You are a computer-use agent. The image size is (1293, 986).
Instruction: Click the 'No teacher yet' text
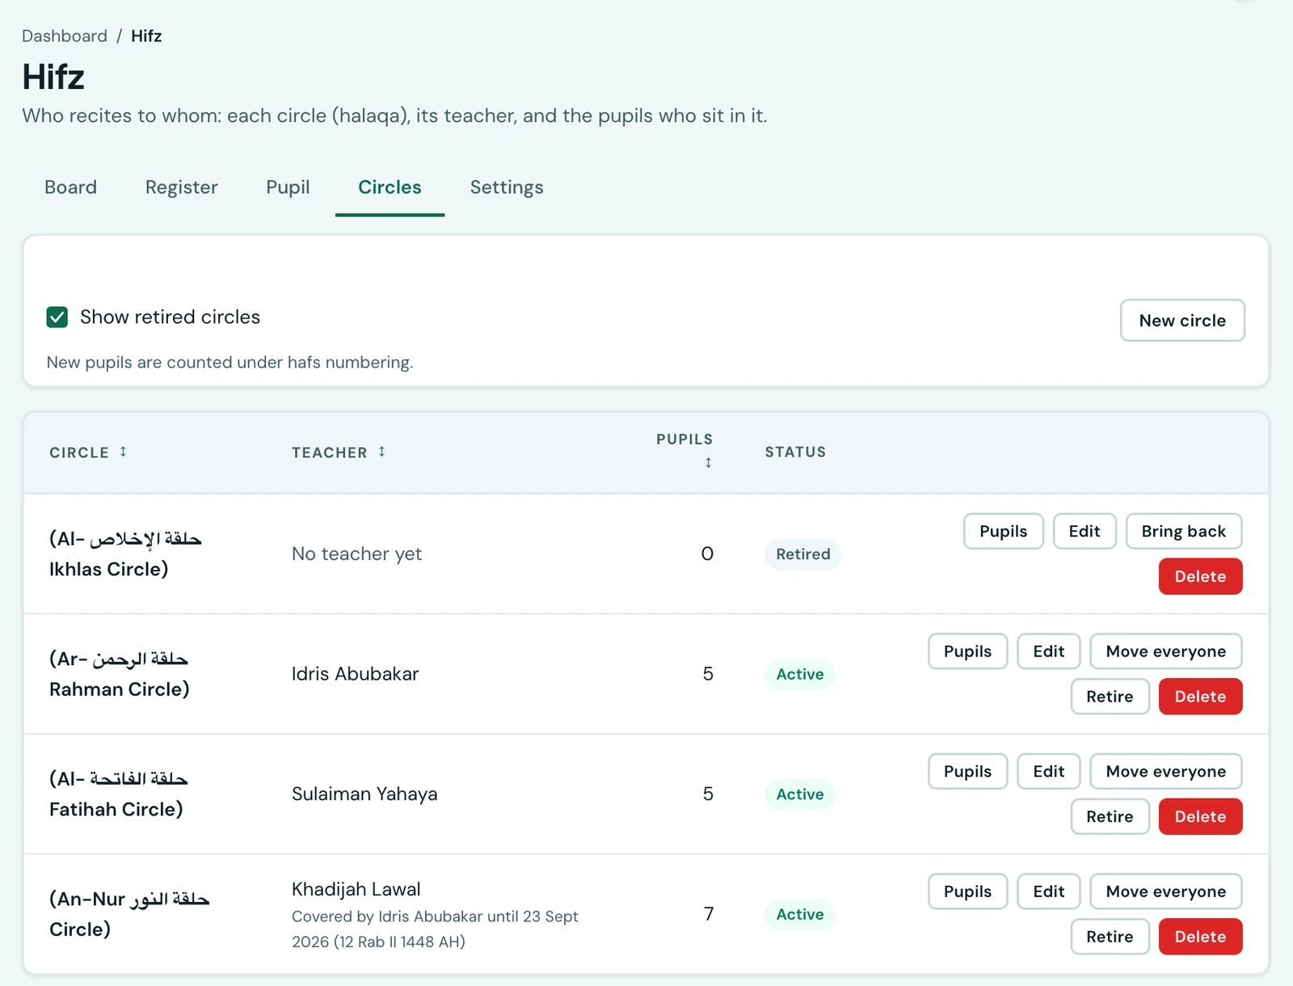click(x=356, y=554)
